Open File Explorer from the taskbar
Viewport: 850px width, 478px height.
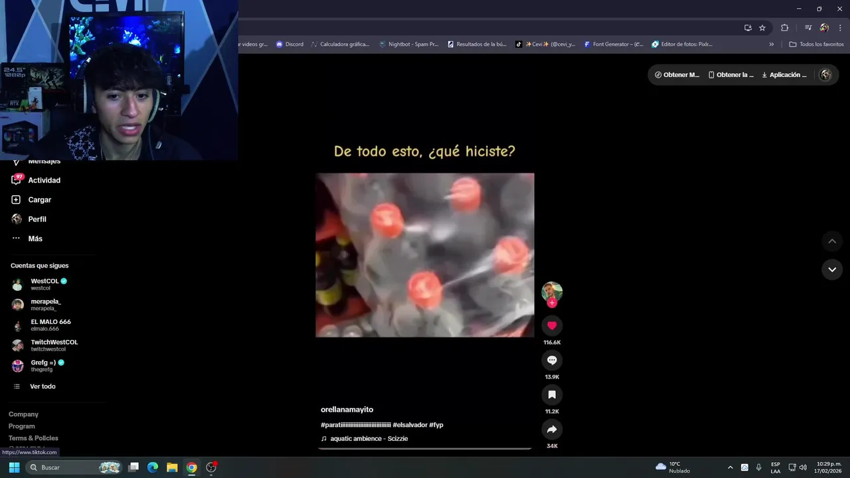click(x=172, y=467)
